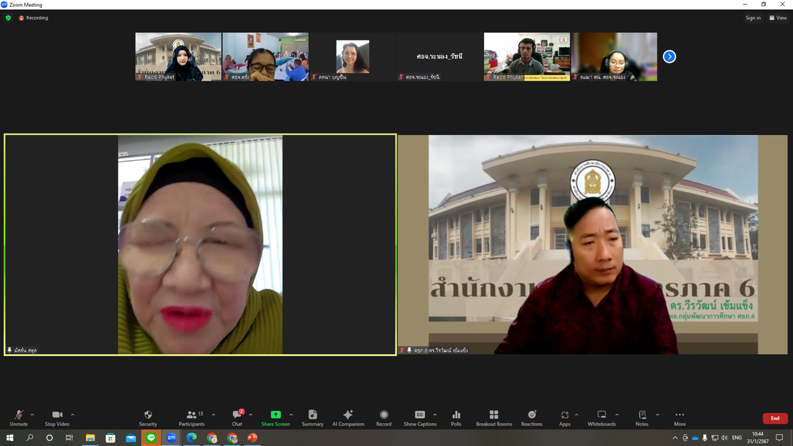The height and width of the screenshot is (446, 793).
Task: Launch the AI Companion
Action: [x=348, y=418]
